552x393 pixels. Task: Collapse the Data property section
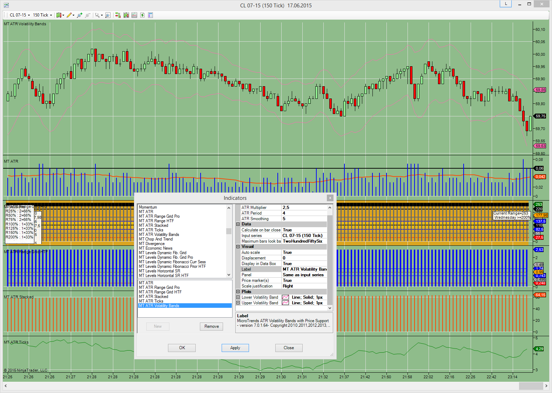point(238,224)
